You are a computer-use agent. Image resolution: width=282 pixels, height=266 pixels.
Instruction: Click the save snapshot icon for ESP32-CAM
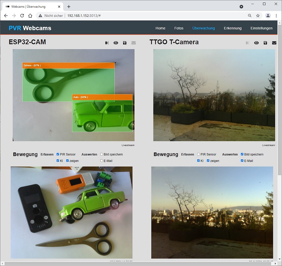[x=125, y=43]
